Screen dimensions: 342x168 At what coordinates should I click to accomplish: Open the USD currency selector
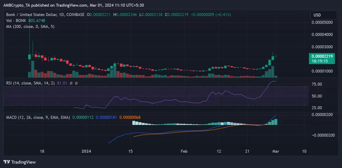coord(317,15)
